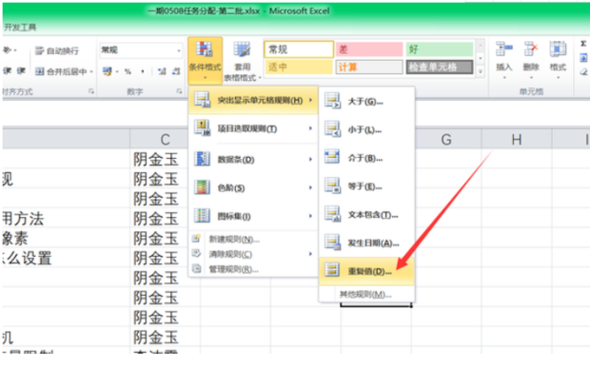Open the dropdown arrow beside 合并后居中
The width and height of the screenshot is (590, 369).
point(91,71)
